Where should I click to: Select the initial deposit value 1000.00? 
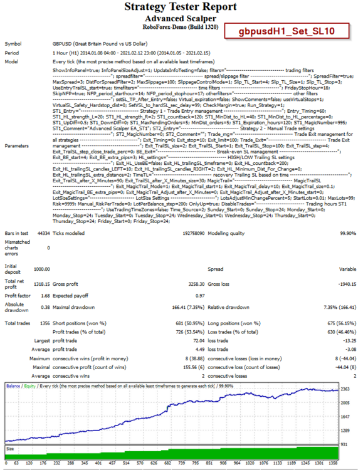(x=42, y=269)
